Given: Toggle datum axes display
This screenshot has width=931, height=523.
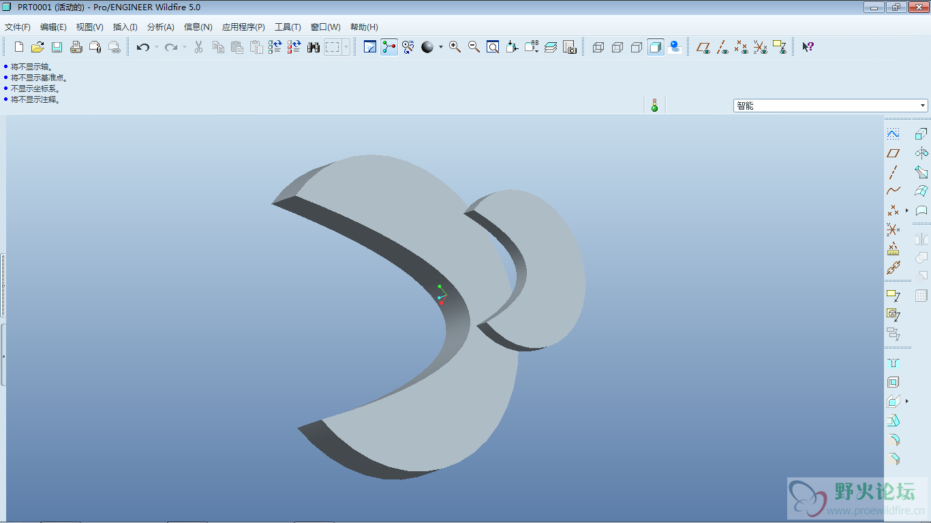Looking at the screenshot, I should point(722,47).
